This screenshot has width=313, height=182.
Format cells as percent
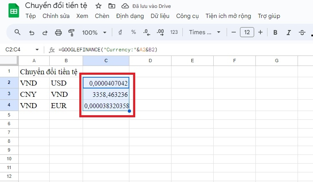pos(134,32)
